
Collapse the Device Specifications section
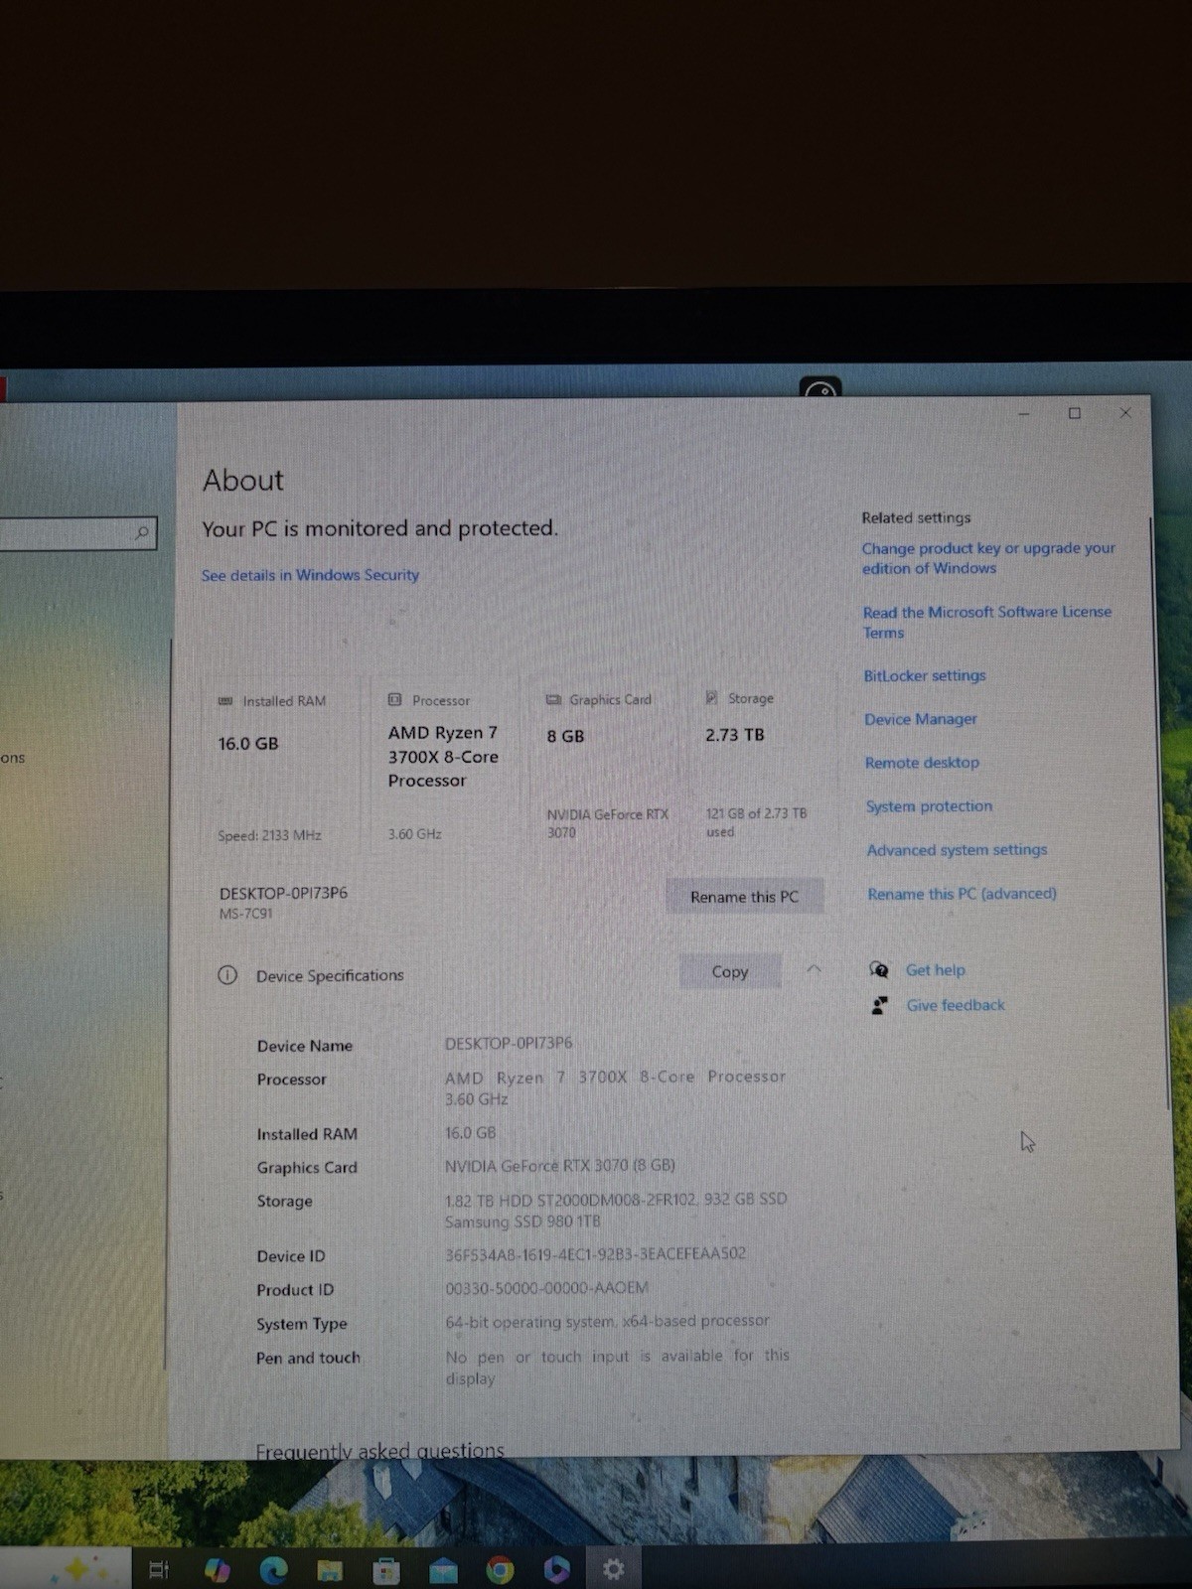[x=814, y=969]
